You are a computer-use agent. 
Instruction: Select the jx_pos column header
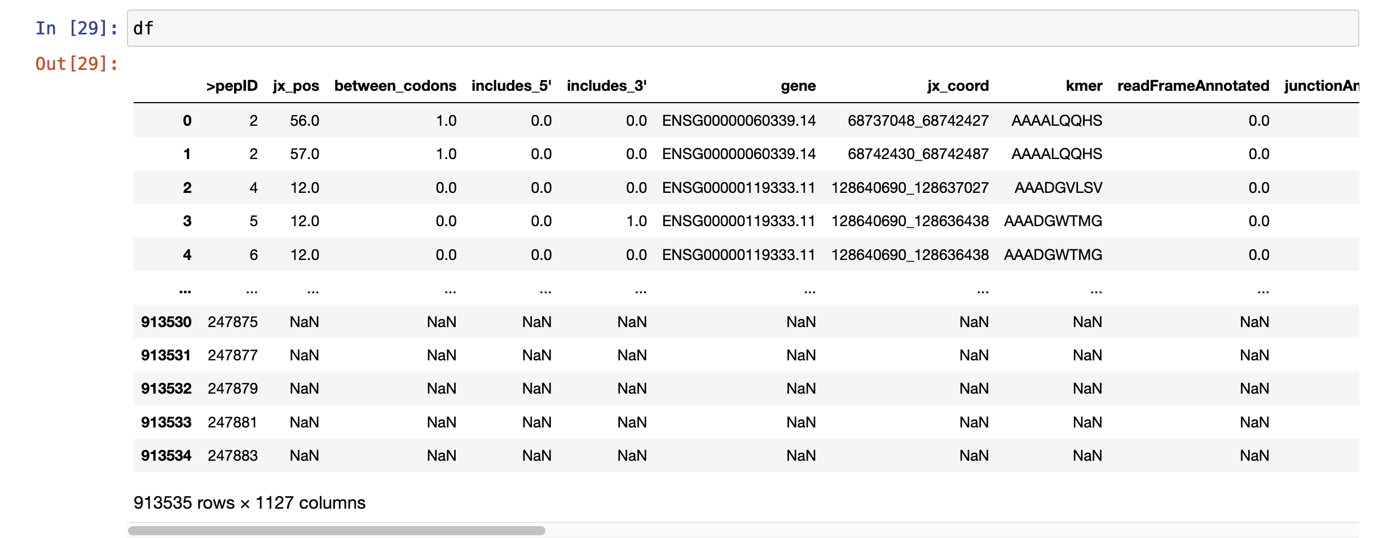pos(294,86)
